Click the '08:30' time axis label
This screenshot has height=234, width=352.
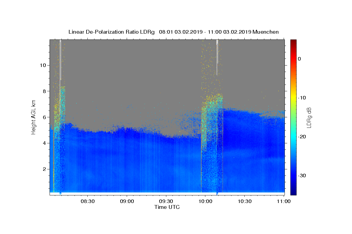[88, 201]
